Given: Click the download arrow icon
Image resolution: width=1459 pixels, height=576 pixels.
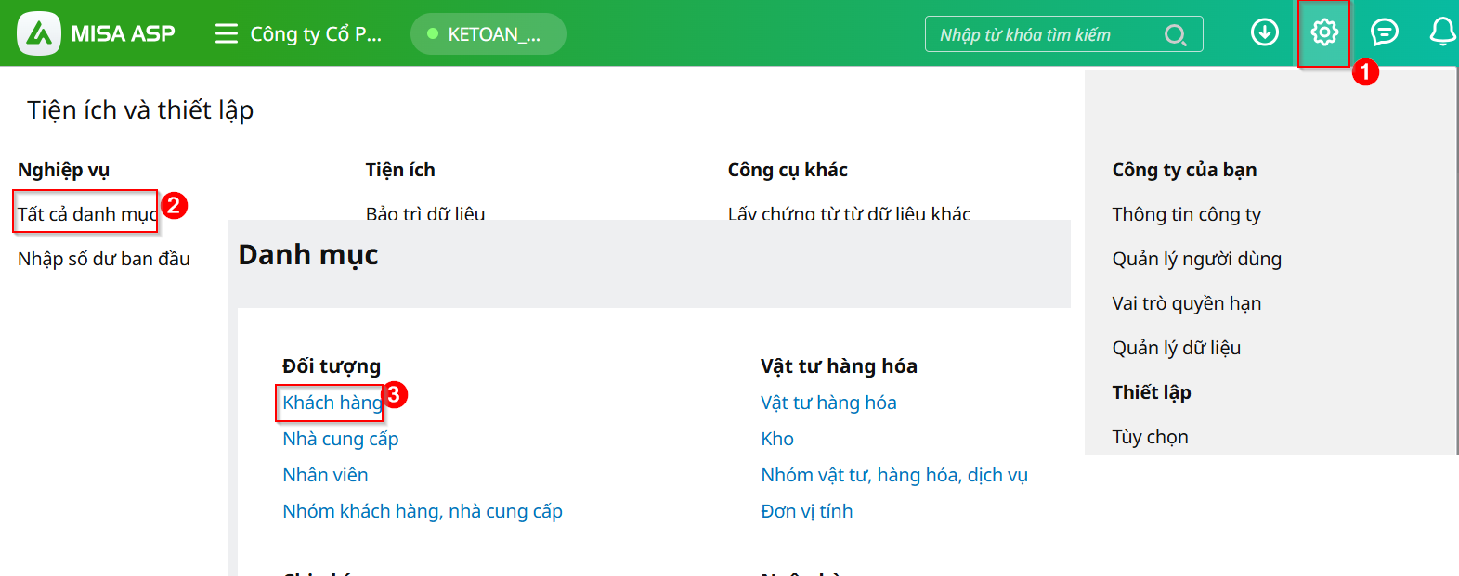Looking at the screenshot, I should pyautogui.click(x=1264, y=32).
